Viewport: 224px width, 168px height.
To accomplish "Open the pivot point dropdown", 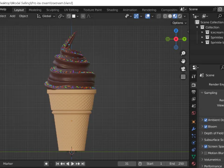I will [61, 16].
